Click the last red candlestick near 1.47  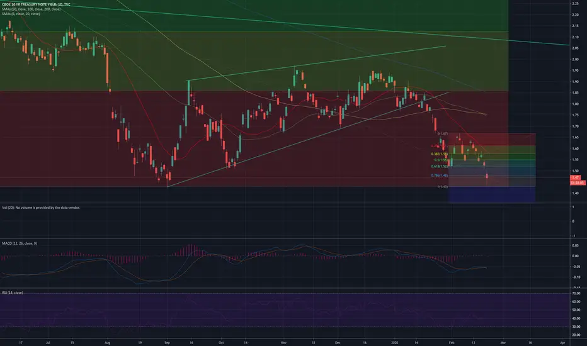pyautogui.click(x=487, y=179)
